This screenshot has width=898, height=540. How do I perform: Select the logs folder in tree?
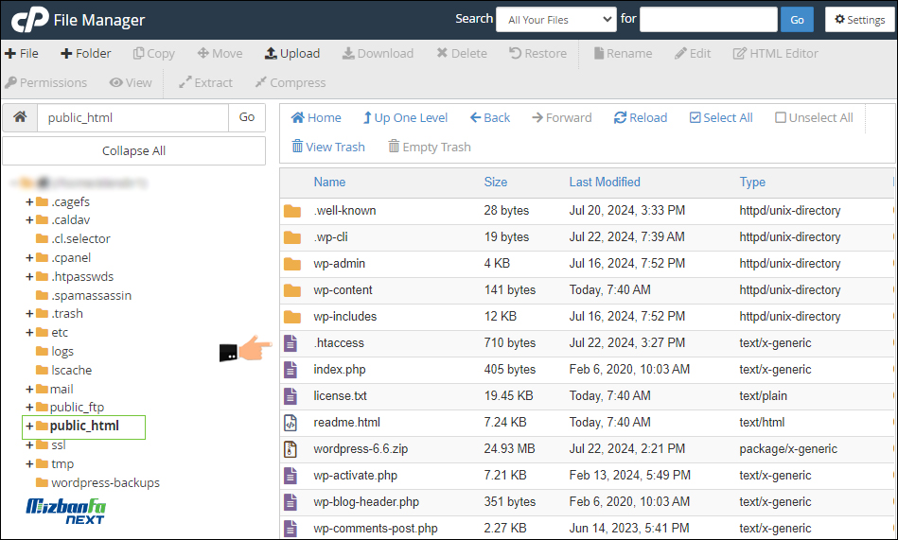tap(55, 352)
